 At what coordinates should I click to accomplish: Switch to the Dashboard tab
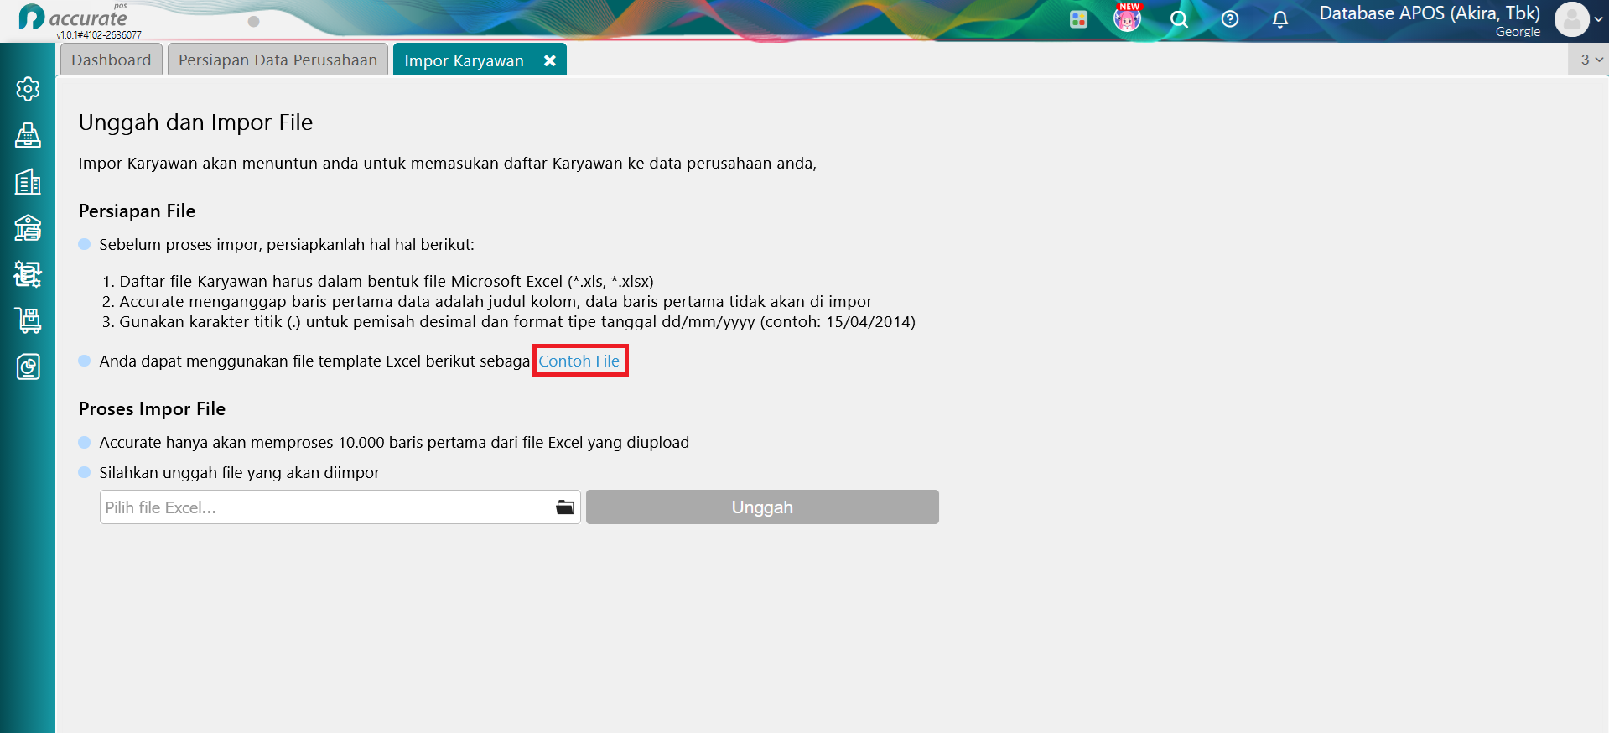tap(112, 60)
